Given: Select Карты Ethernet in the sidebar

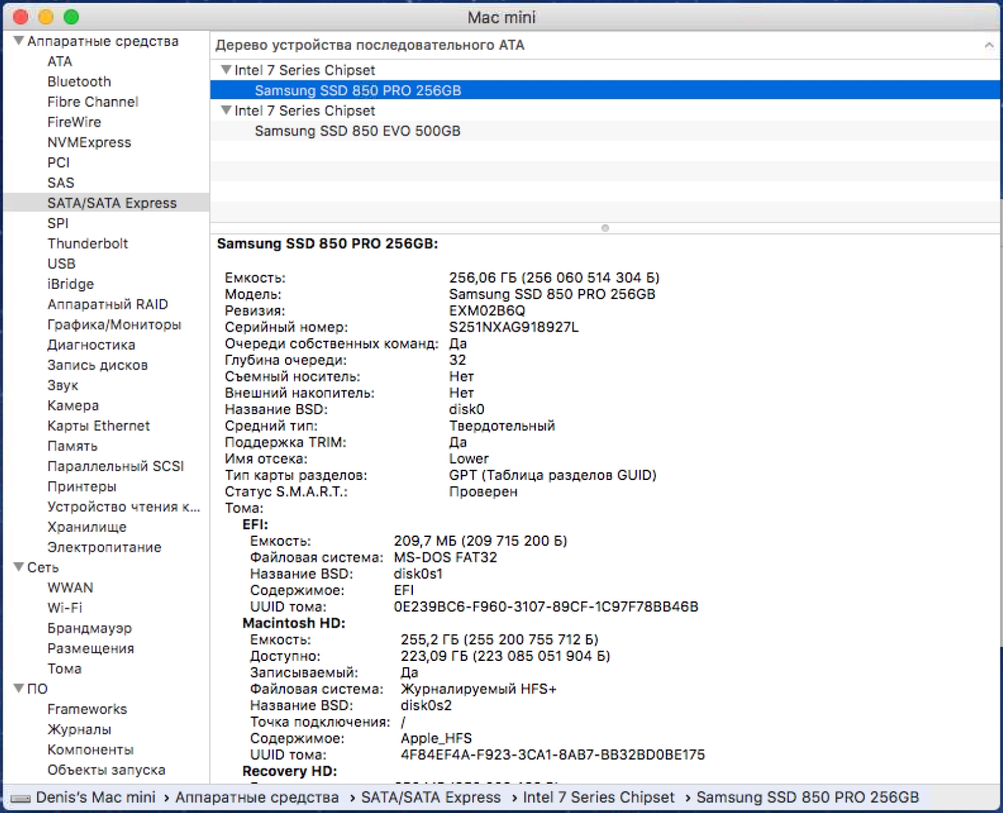Looking at the screenshot, I should tap(98, 426).
